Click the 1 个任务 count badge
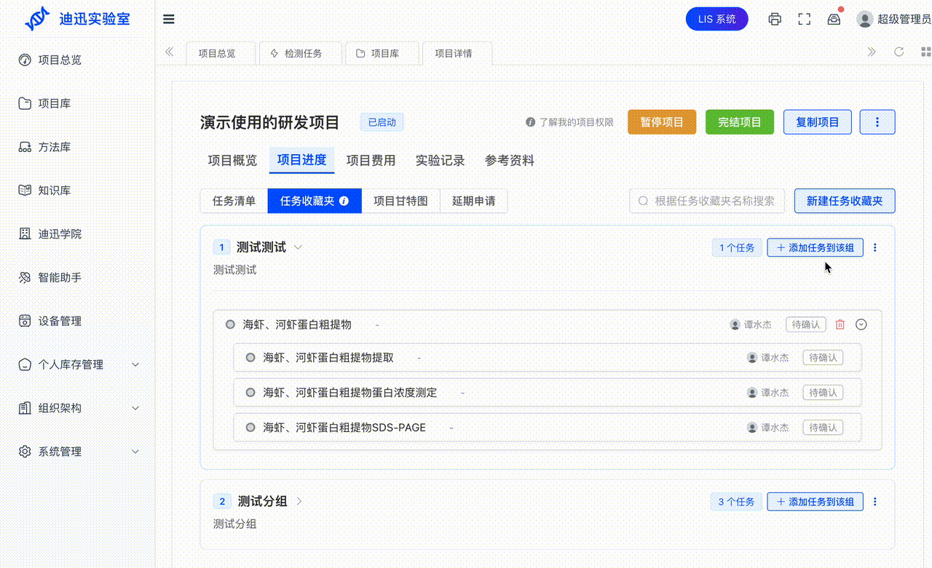 (737, 247)
